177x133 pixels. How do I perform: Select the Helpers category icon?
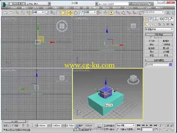pyautogui.click(x=164, y=24)
